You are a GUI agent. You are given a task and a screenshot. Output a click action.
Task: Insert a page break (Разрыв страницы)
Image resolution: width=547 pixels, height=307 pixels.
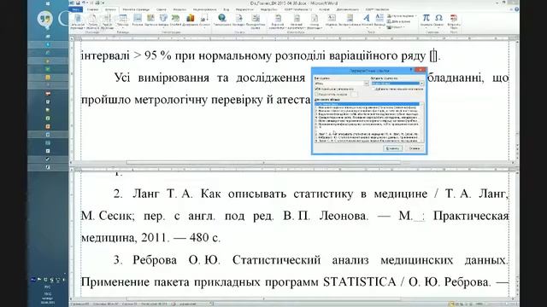[x=107, y=21]
